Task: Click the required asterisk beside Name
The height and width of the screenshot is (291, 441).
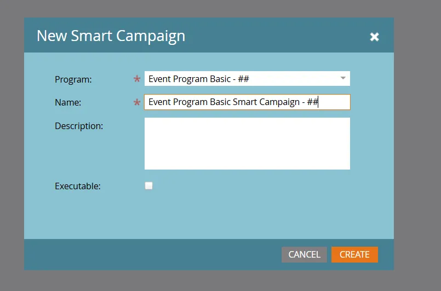Action: point(137,102)
